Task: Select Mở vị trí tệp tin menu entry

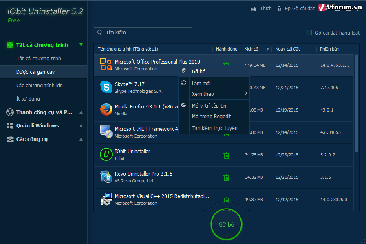Action: coord(214,106)
